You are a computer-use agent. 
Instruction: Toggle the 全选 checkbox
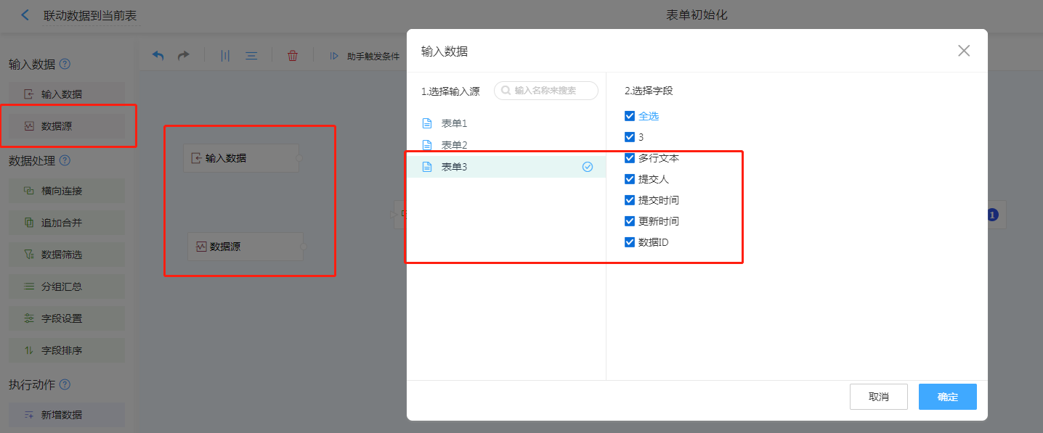[630, 116]
